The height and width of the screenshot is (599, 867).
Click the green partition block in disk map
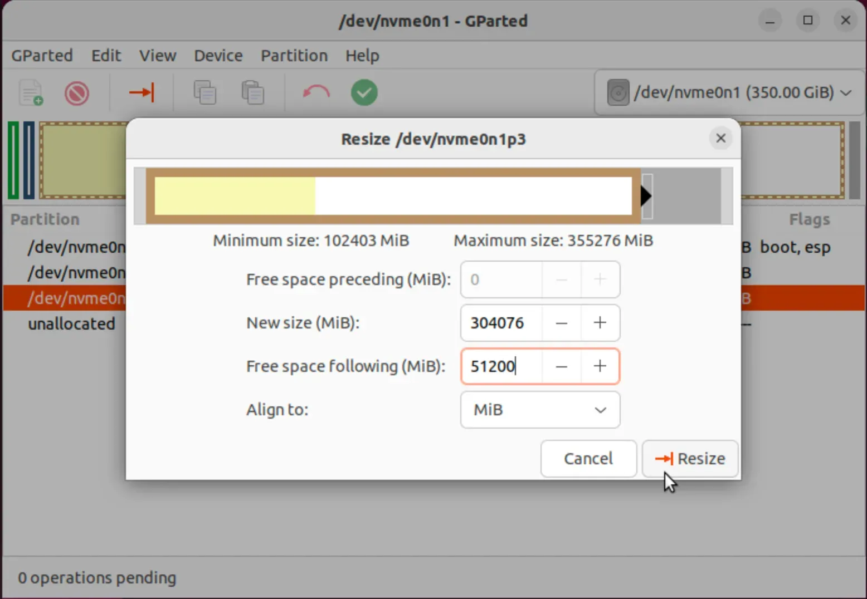coord(13,160)
